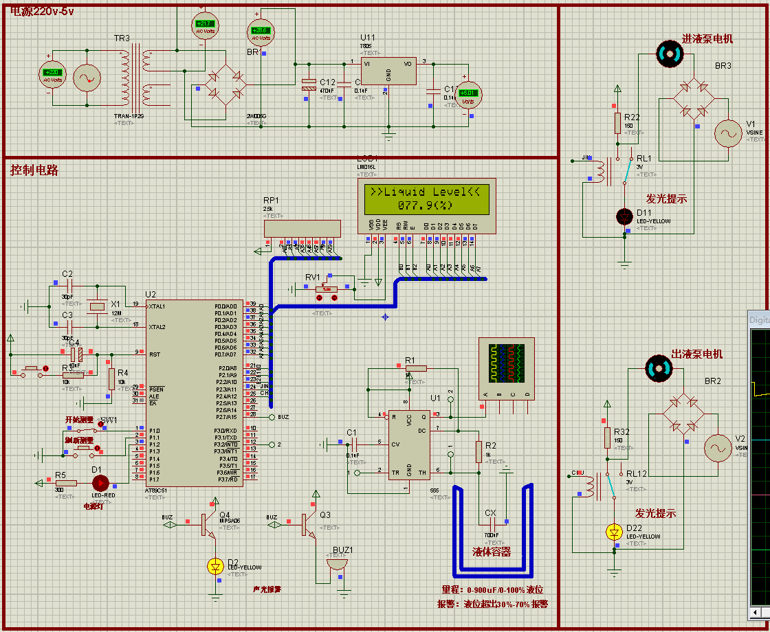Click the AC voltmeter reading +28.6

click(261, 32)
